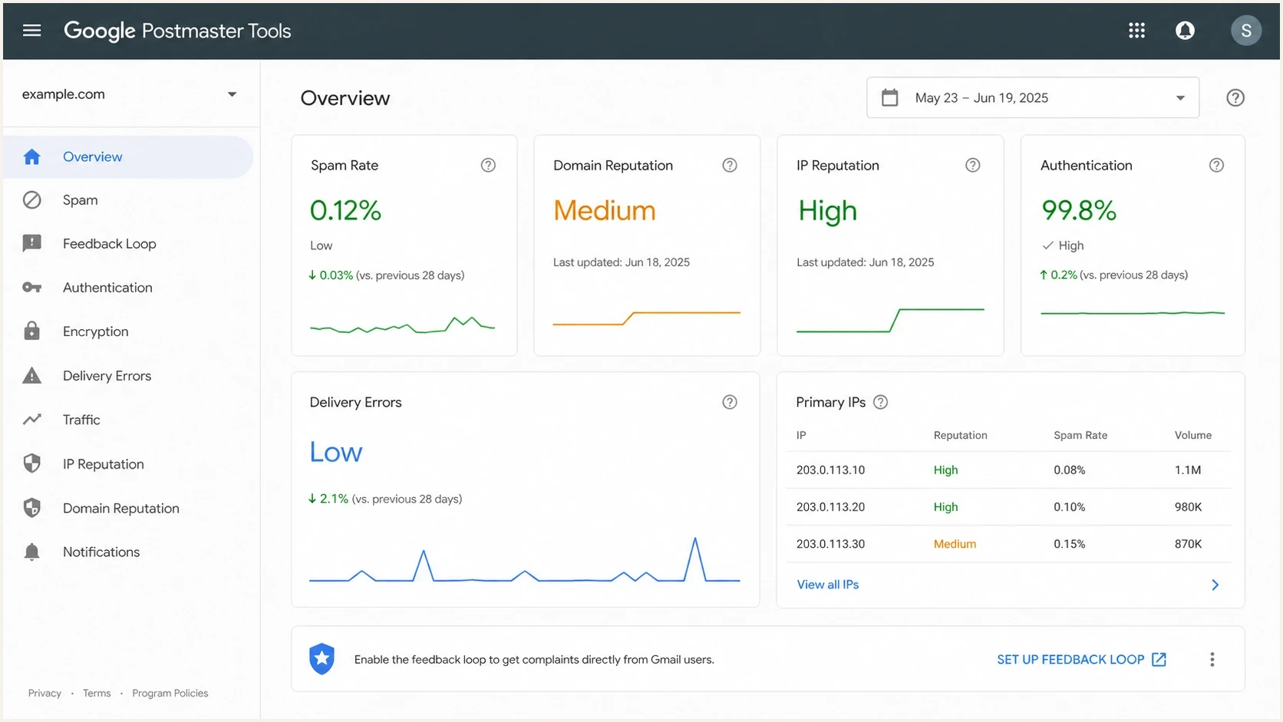The width and height of the screenshot is (1283, 722).
Task: Open Feedback Loop section label
Action: tap(109, 244)
